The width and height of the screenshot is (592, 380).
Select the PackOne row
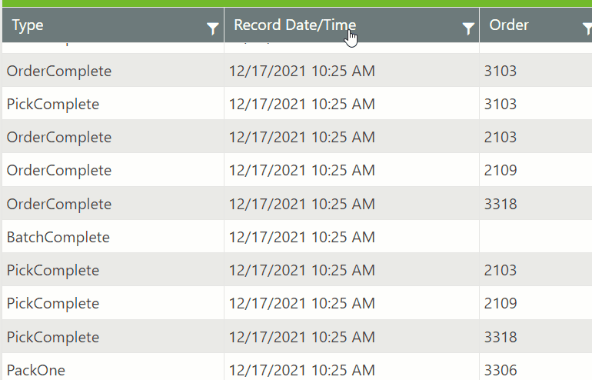pyautogui.click(x=36, y=370)
